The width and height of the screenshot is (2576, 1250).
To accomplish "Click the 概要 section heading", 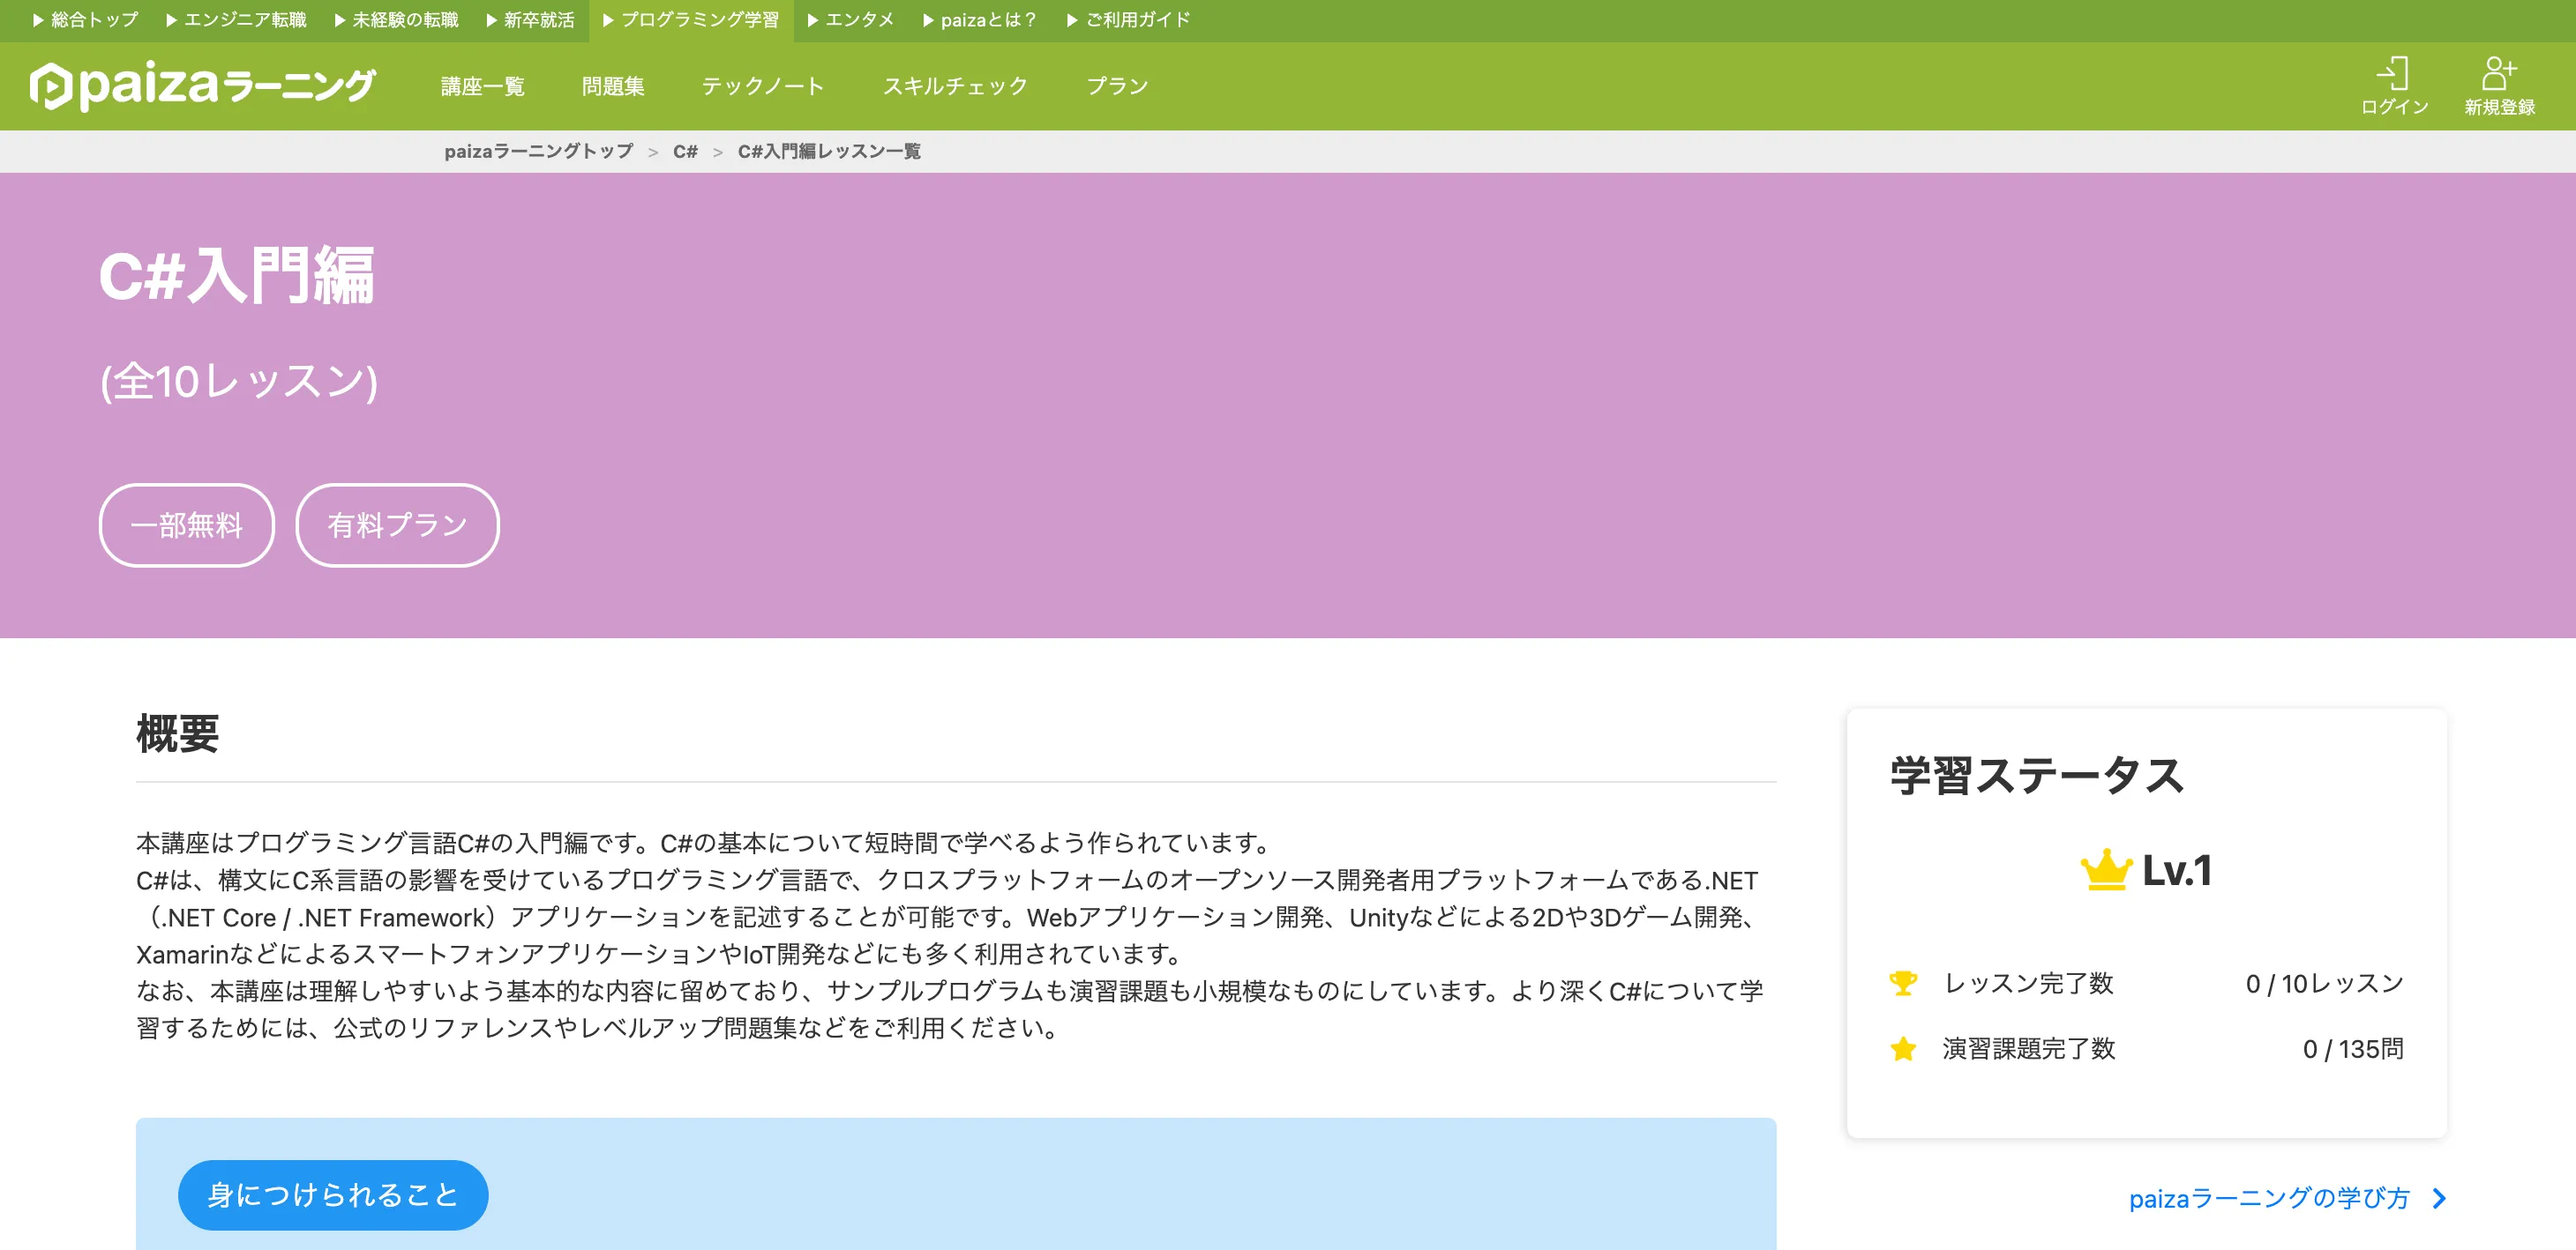I will click(178, 734).
